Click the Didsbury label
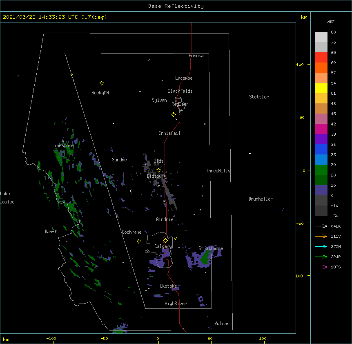Screen dimensions: 352x344 pos(157,176)
